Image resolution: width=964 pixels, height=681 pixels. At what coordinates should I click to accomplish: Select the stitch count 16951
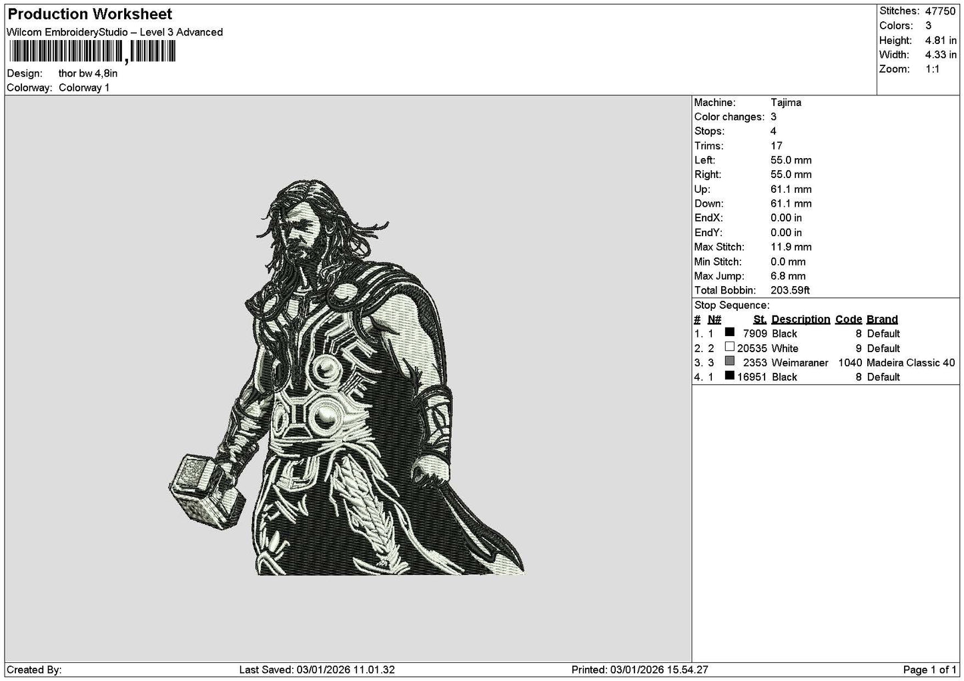(x=753, y=377)
